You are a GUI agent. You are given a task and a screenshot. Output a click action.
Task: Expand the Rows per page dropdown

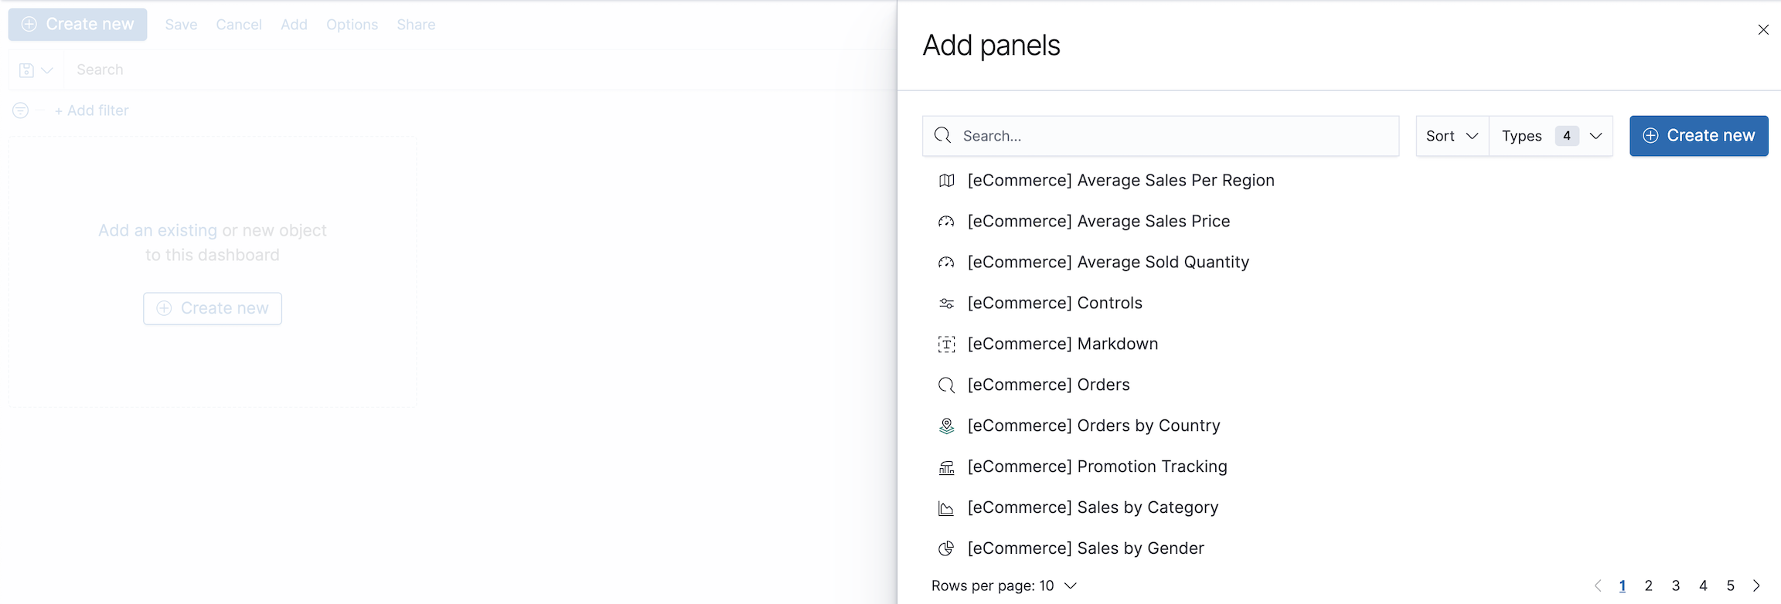1003,585
